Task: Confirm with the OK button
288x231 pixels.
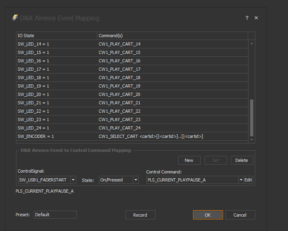Action: click(207, 215)
